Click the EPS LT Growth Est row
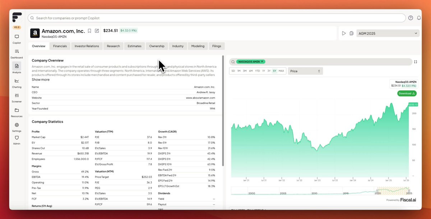431x219 pixels. (x=186, y=186)
